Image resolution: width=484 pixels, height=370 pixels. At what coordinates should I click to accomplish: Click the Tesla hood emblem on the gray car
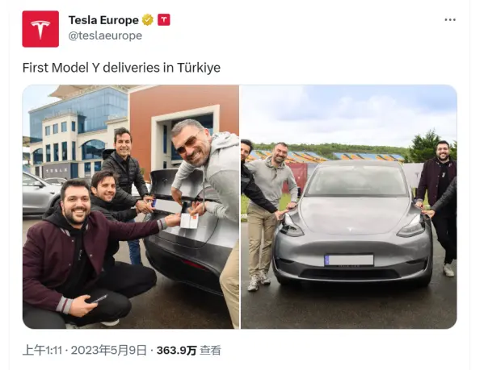coord(350,229)
